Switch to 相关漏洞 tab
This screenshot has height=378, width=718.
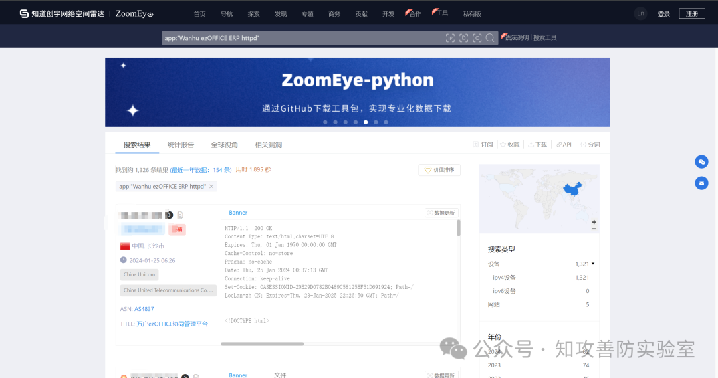[269, 145]
